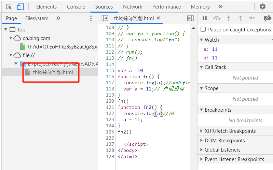Hide the debugger sidebar icon
The height and width of the screenshot is (170, 273).
pos(190,18)
